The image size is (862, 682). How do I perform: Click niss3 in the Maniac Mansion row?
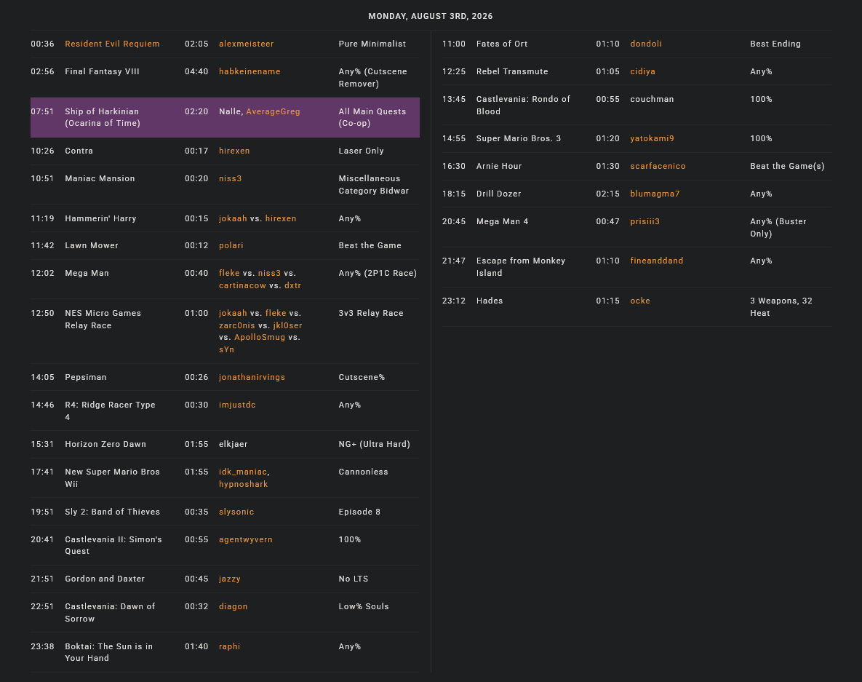[231, 179]
